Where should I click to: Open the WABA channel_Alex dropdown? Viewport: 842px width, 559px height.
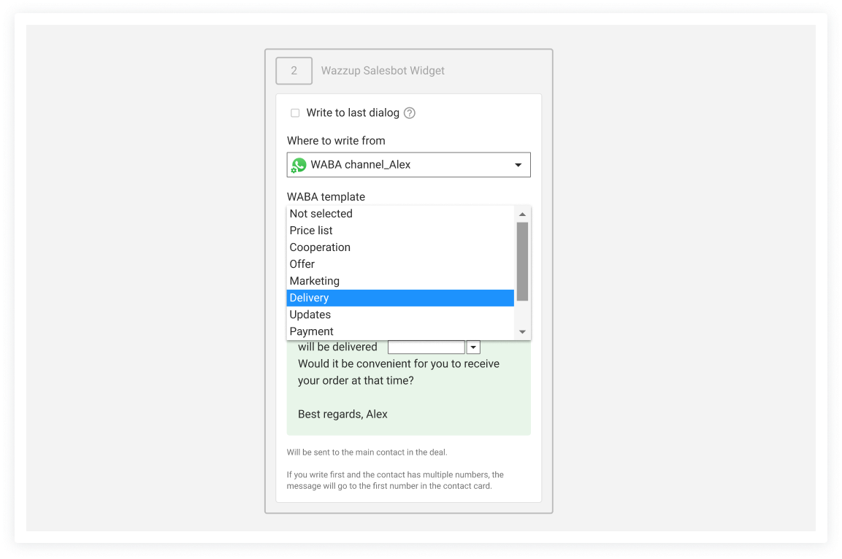409,165
